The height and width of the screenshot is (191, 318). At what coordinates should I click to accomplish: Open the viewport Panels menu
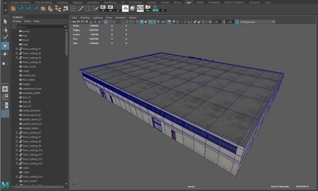click(x=133, y=18)
